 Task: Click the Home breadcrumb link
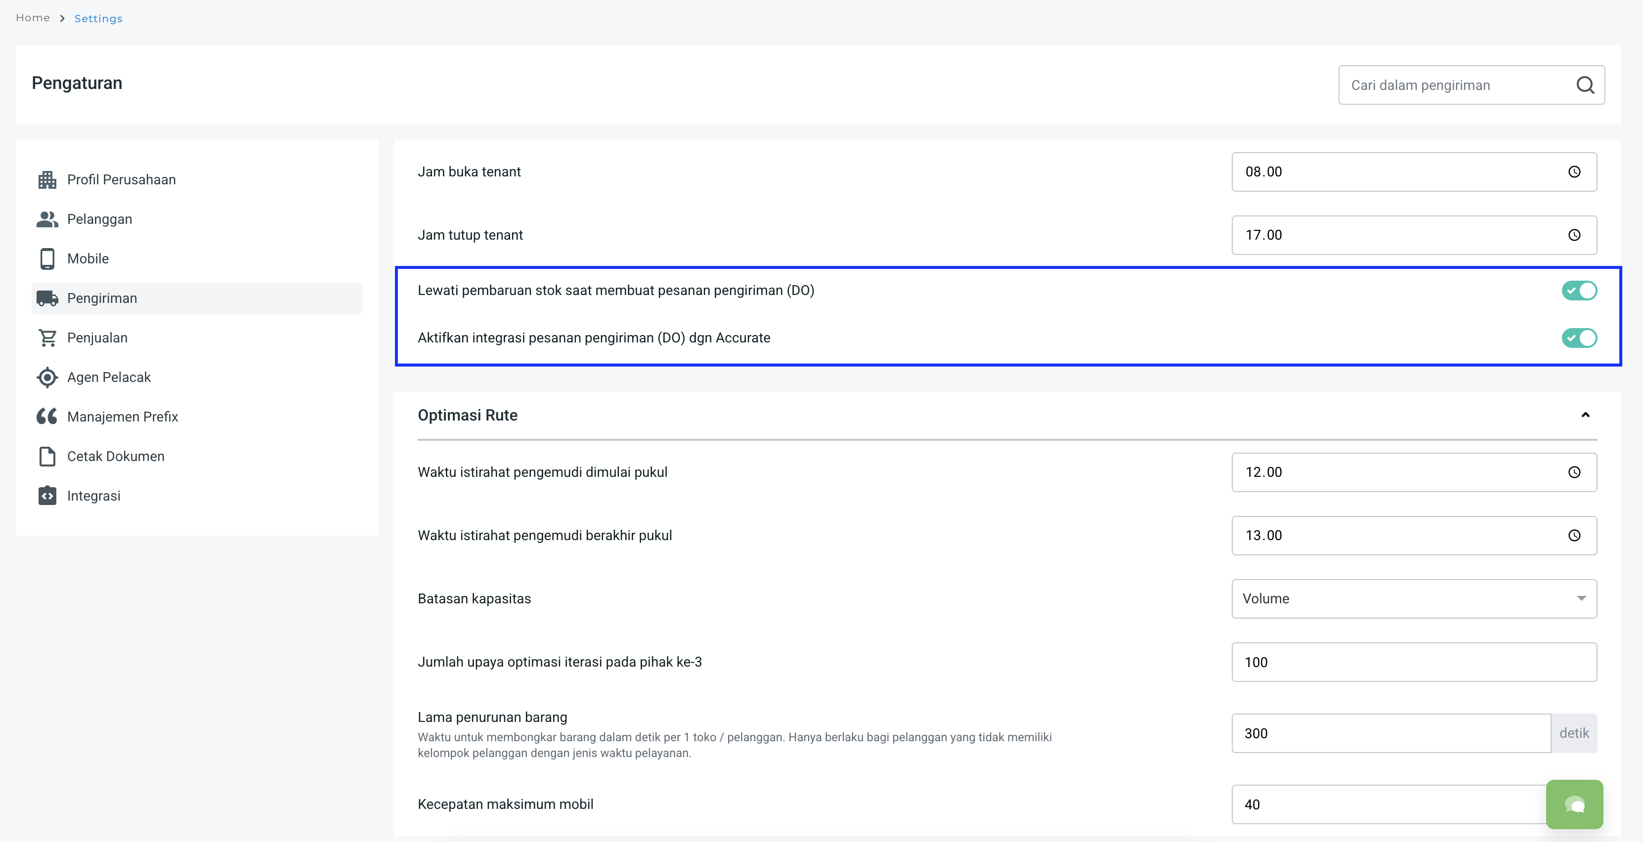[33, 18]
